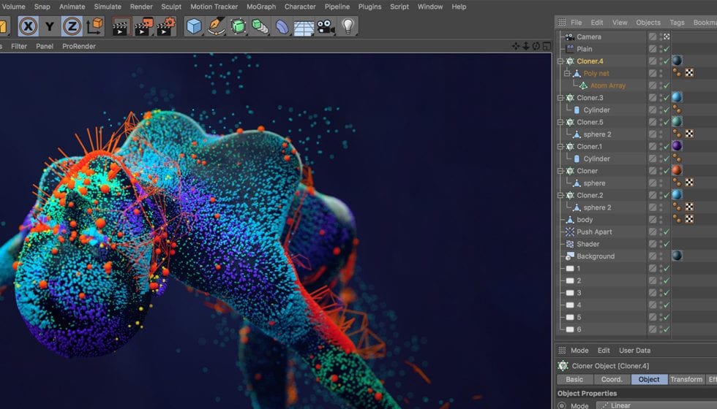Toggle the enable checkmark for Push Apart

667,232
